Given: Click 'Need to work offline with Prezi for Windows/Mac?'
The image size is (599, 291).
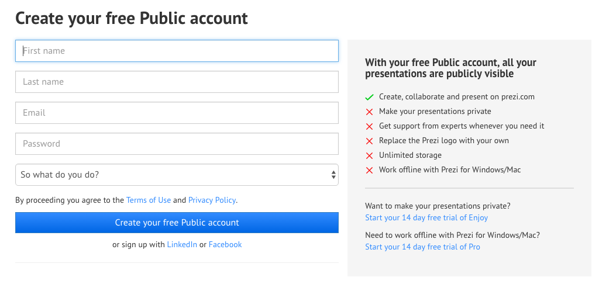Looking at the screenshot, I should point(453,235).
